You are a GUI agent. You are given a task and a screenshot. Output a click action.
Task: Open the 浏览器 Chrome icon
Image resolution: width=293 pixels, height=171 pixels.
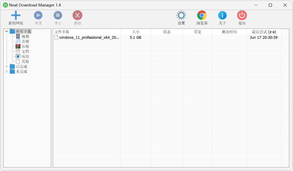202,15
